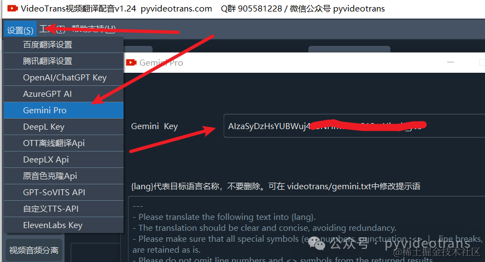The height and width of the screenshot is (262, 485).
Task: Open the 设置(S) settings menu
Action: [x=20, y=30]
